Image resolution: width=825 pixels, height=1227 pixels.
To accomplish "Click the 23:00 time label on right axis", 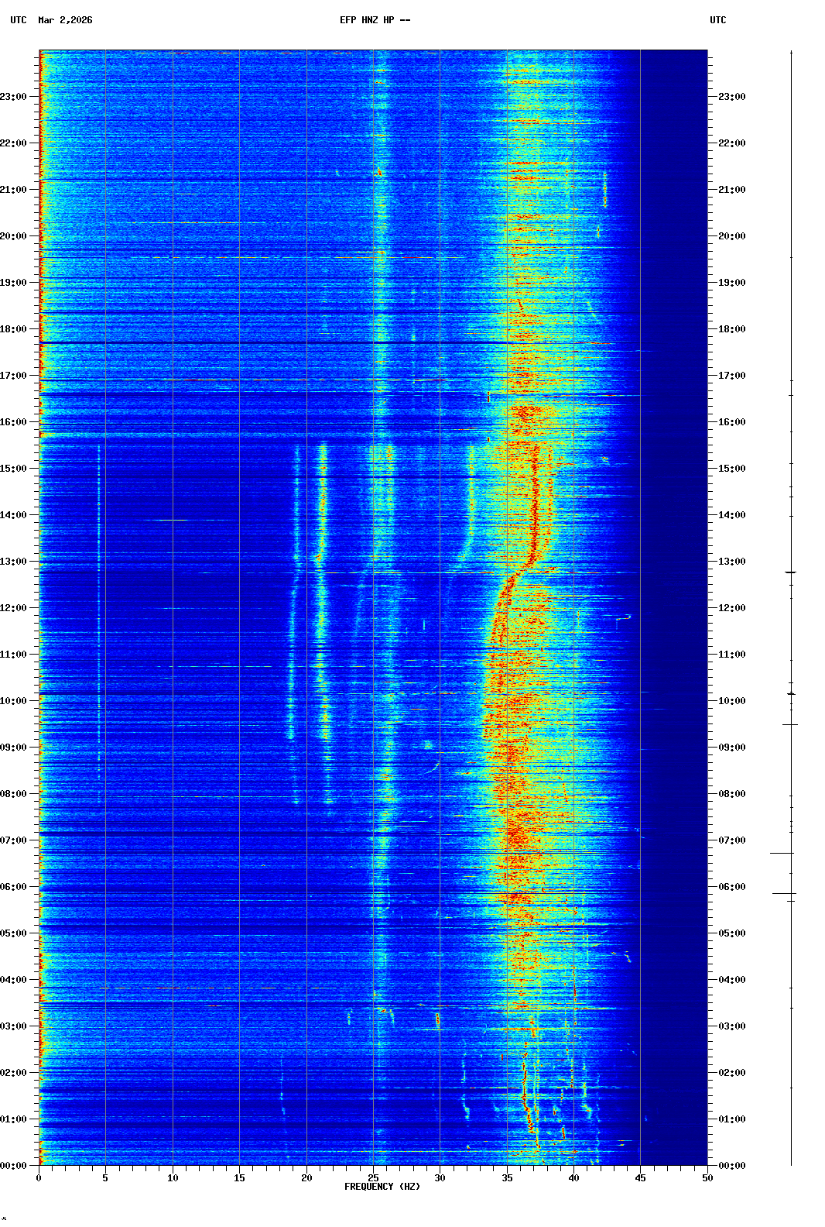I will point(731,97).
